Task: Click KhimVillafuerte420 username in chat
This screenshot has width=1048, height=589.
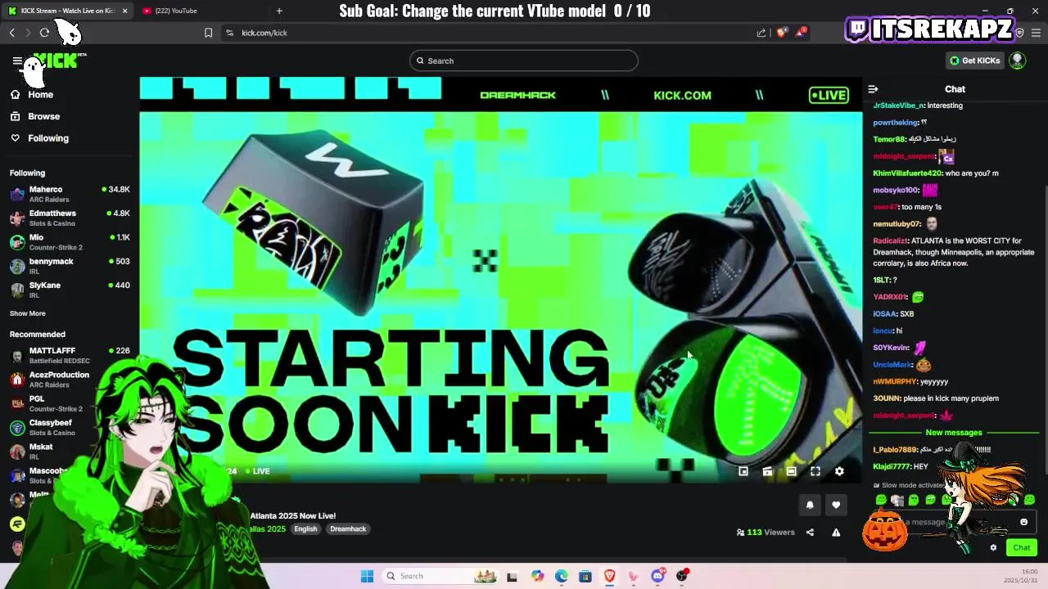Action: point(907,173)
